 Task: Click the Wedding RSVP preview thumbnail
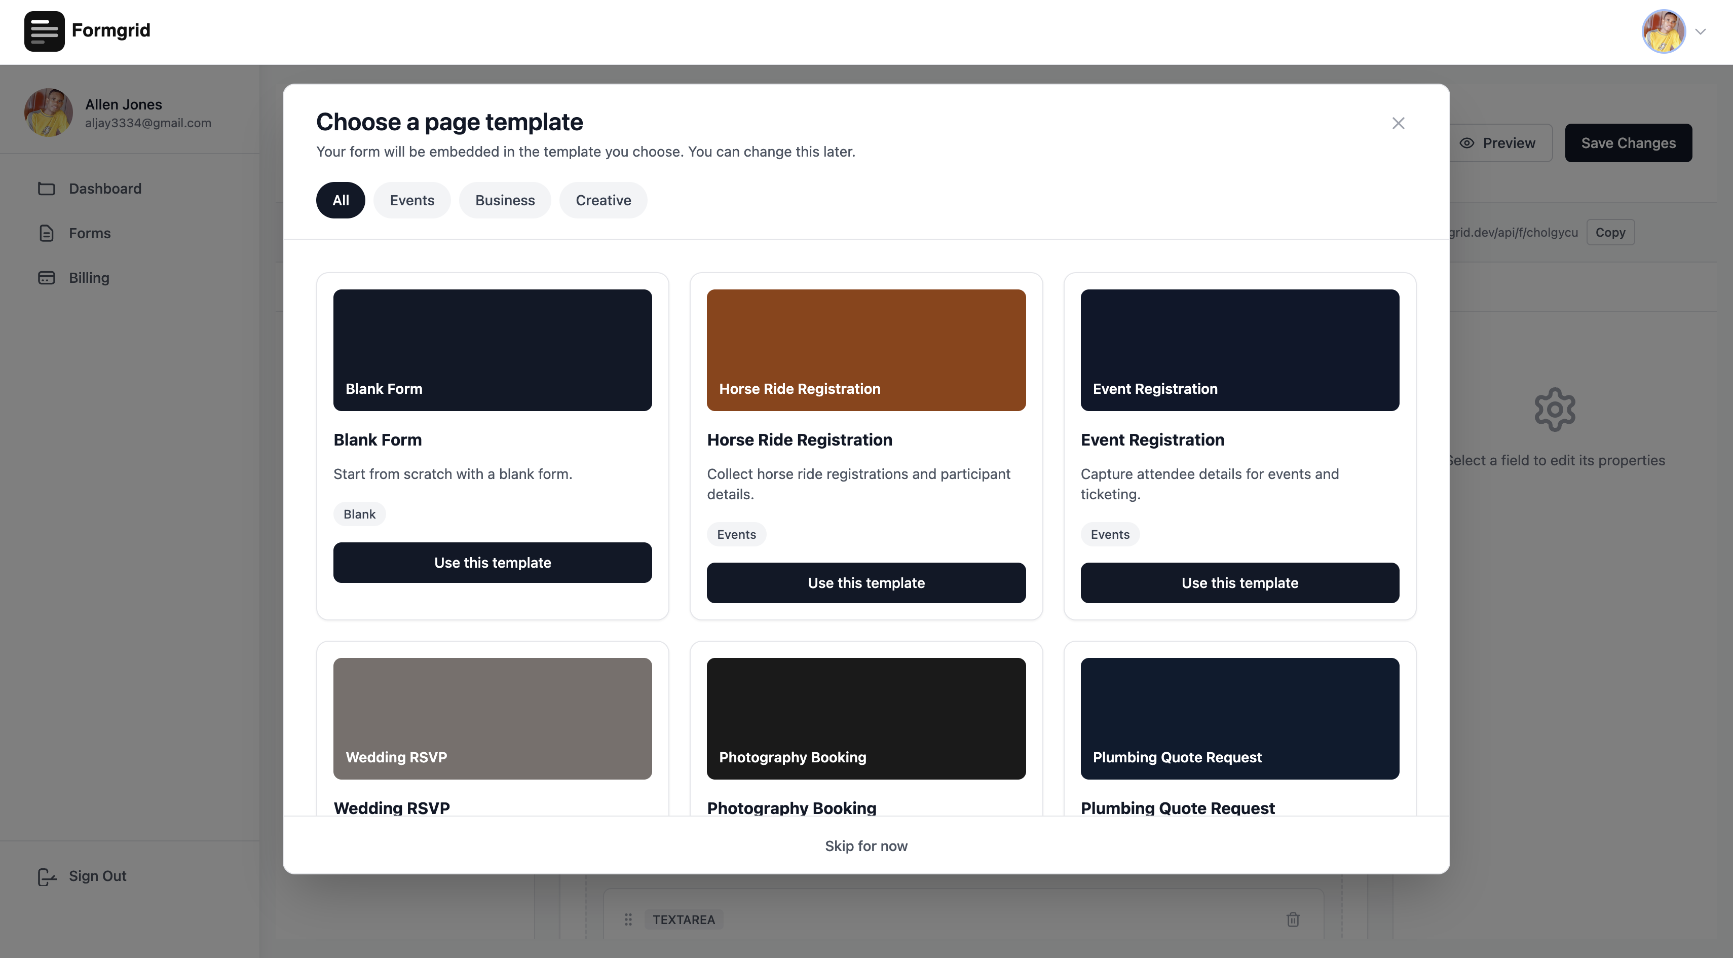tap(493, 718)
